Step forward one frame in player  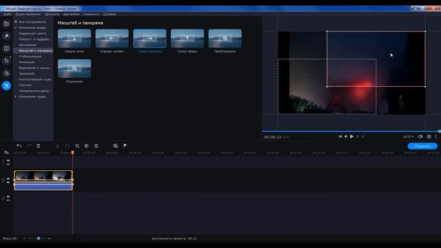click(358, 136)
